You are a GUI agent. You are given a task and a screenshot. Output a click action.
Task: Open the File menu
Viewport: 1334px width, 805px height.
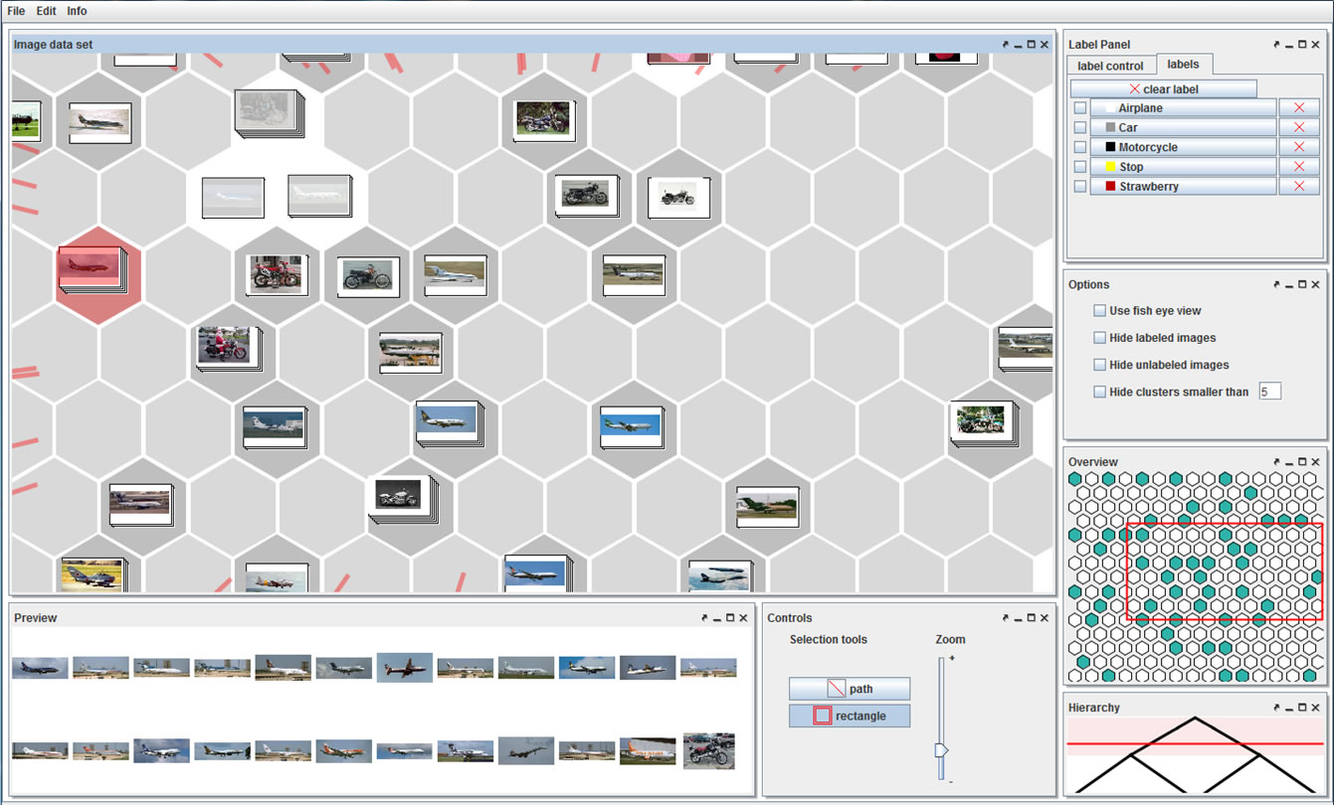click(x=16, y=11)
